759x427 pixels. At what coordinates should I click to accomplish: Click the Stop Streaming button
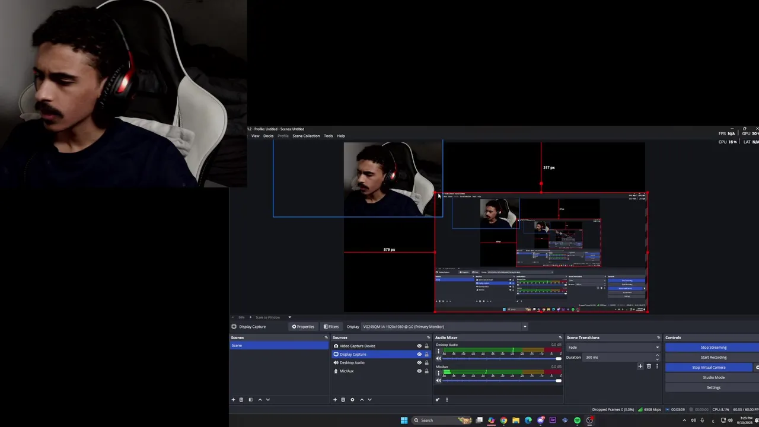point(713,348)
